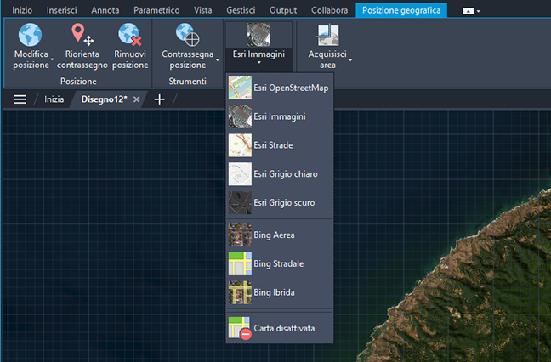Click the Contrassegna posizione button label
The image size is (551, 362).
coord(188,59)
